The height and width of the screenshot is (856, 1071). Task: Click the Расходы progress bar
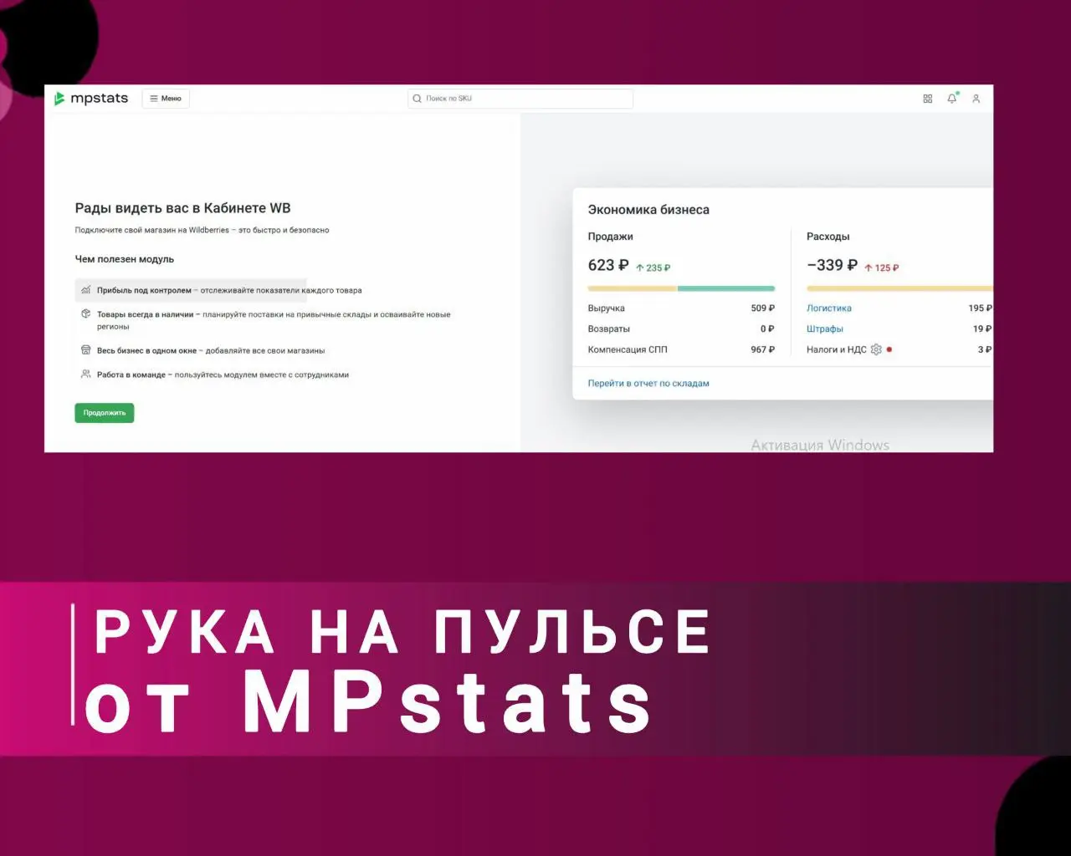[x=899, y=288]
